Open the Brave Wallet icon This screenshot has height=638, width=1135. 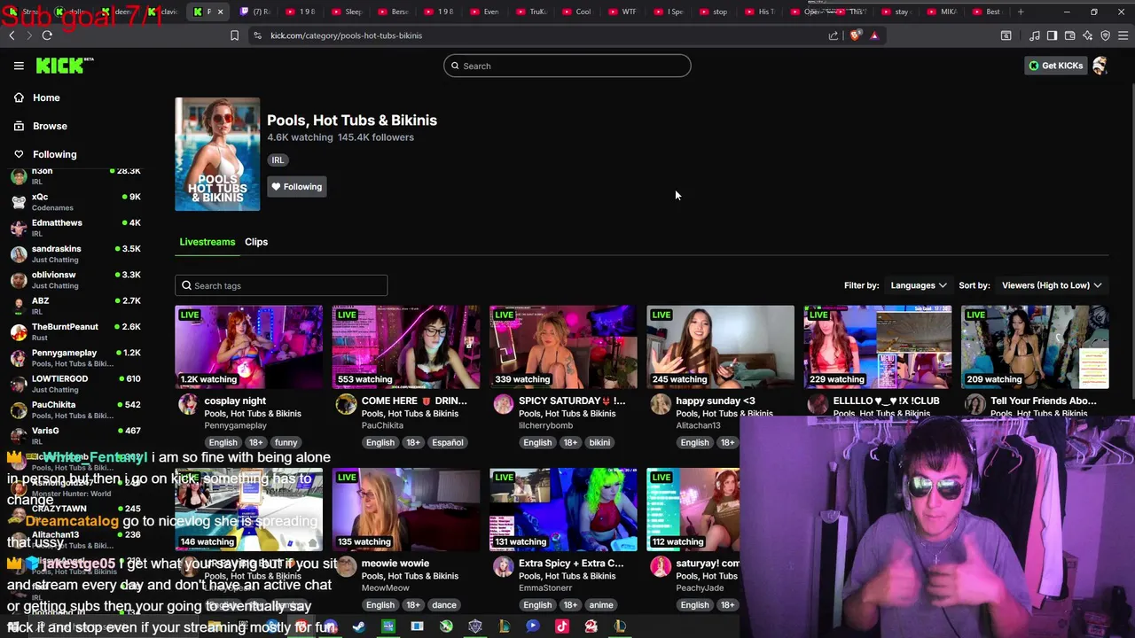[x=1069, y=35]
